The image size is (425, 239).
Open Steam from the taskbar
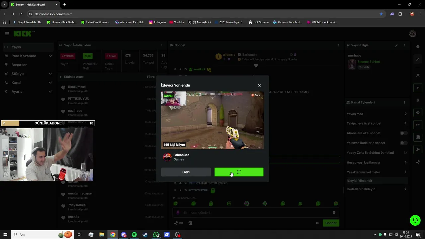coord(145,235)
